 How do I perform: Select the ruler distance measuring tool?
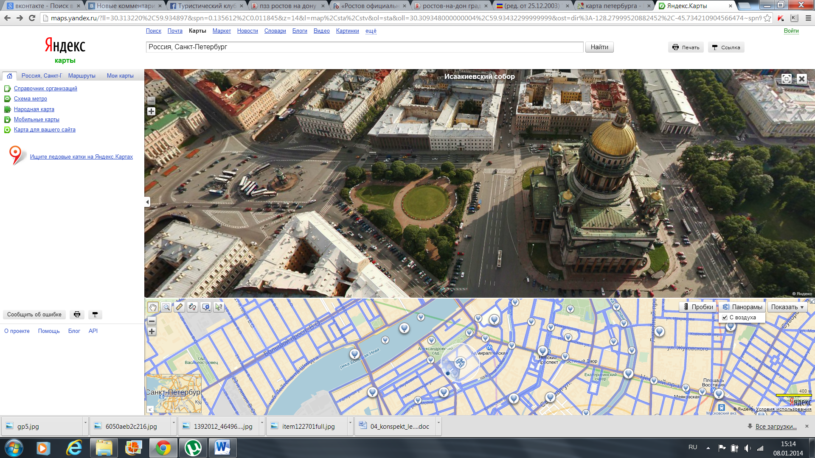pyautogui.click(x=179, y=307)
